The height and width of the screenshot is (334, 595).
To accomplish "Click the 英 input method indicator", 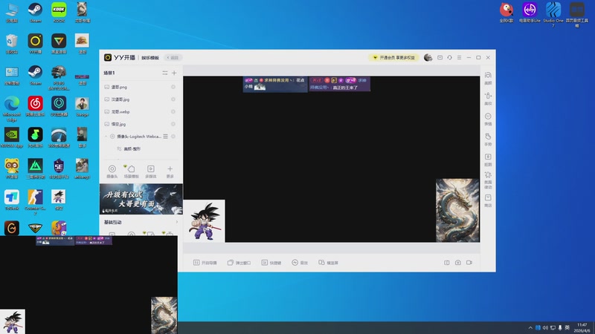I will (x=567, y=327).
